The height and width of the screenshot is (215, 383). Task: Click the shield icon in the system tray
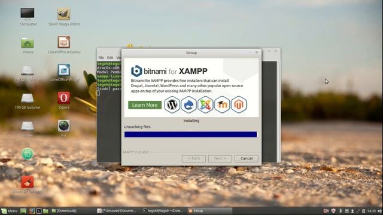point(333,211)
